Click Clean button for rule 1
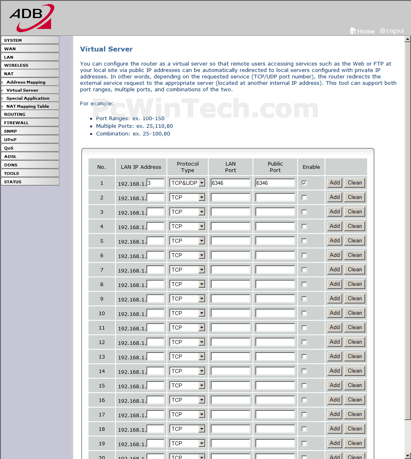 tap(355, 182)
